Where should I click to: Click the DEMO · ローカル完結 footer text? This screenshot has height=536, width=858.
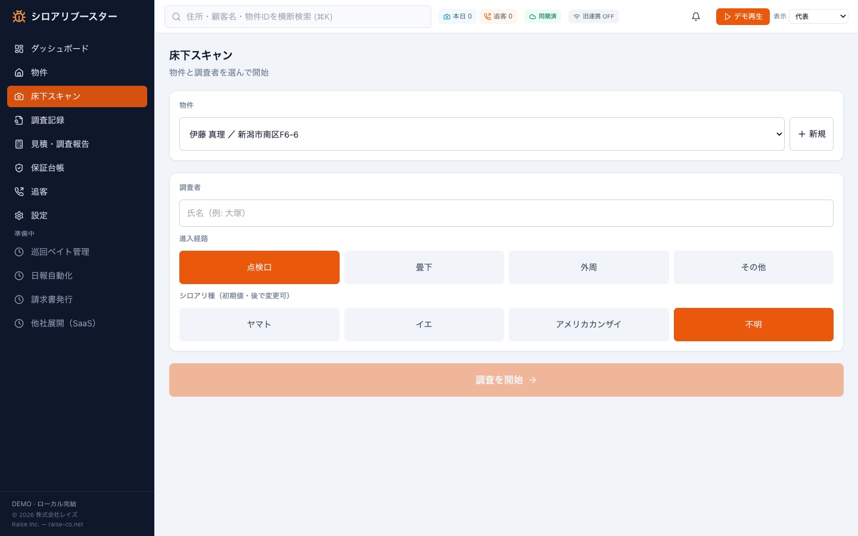(44, 504)
